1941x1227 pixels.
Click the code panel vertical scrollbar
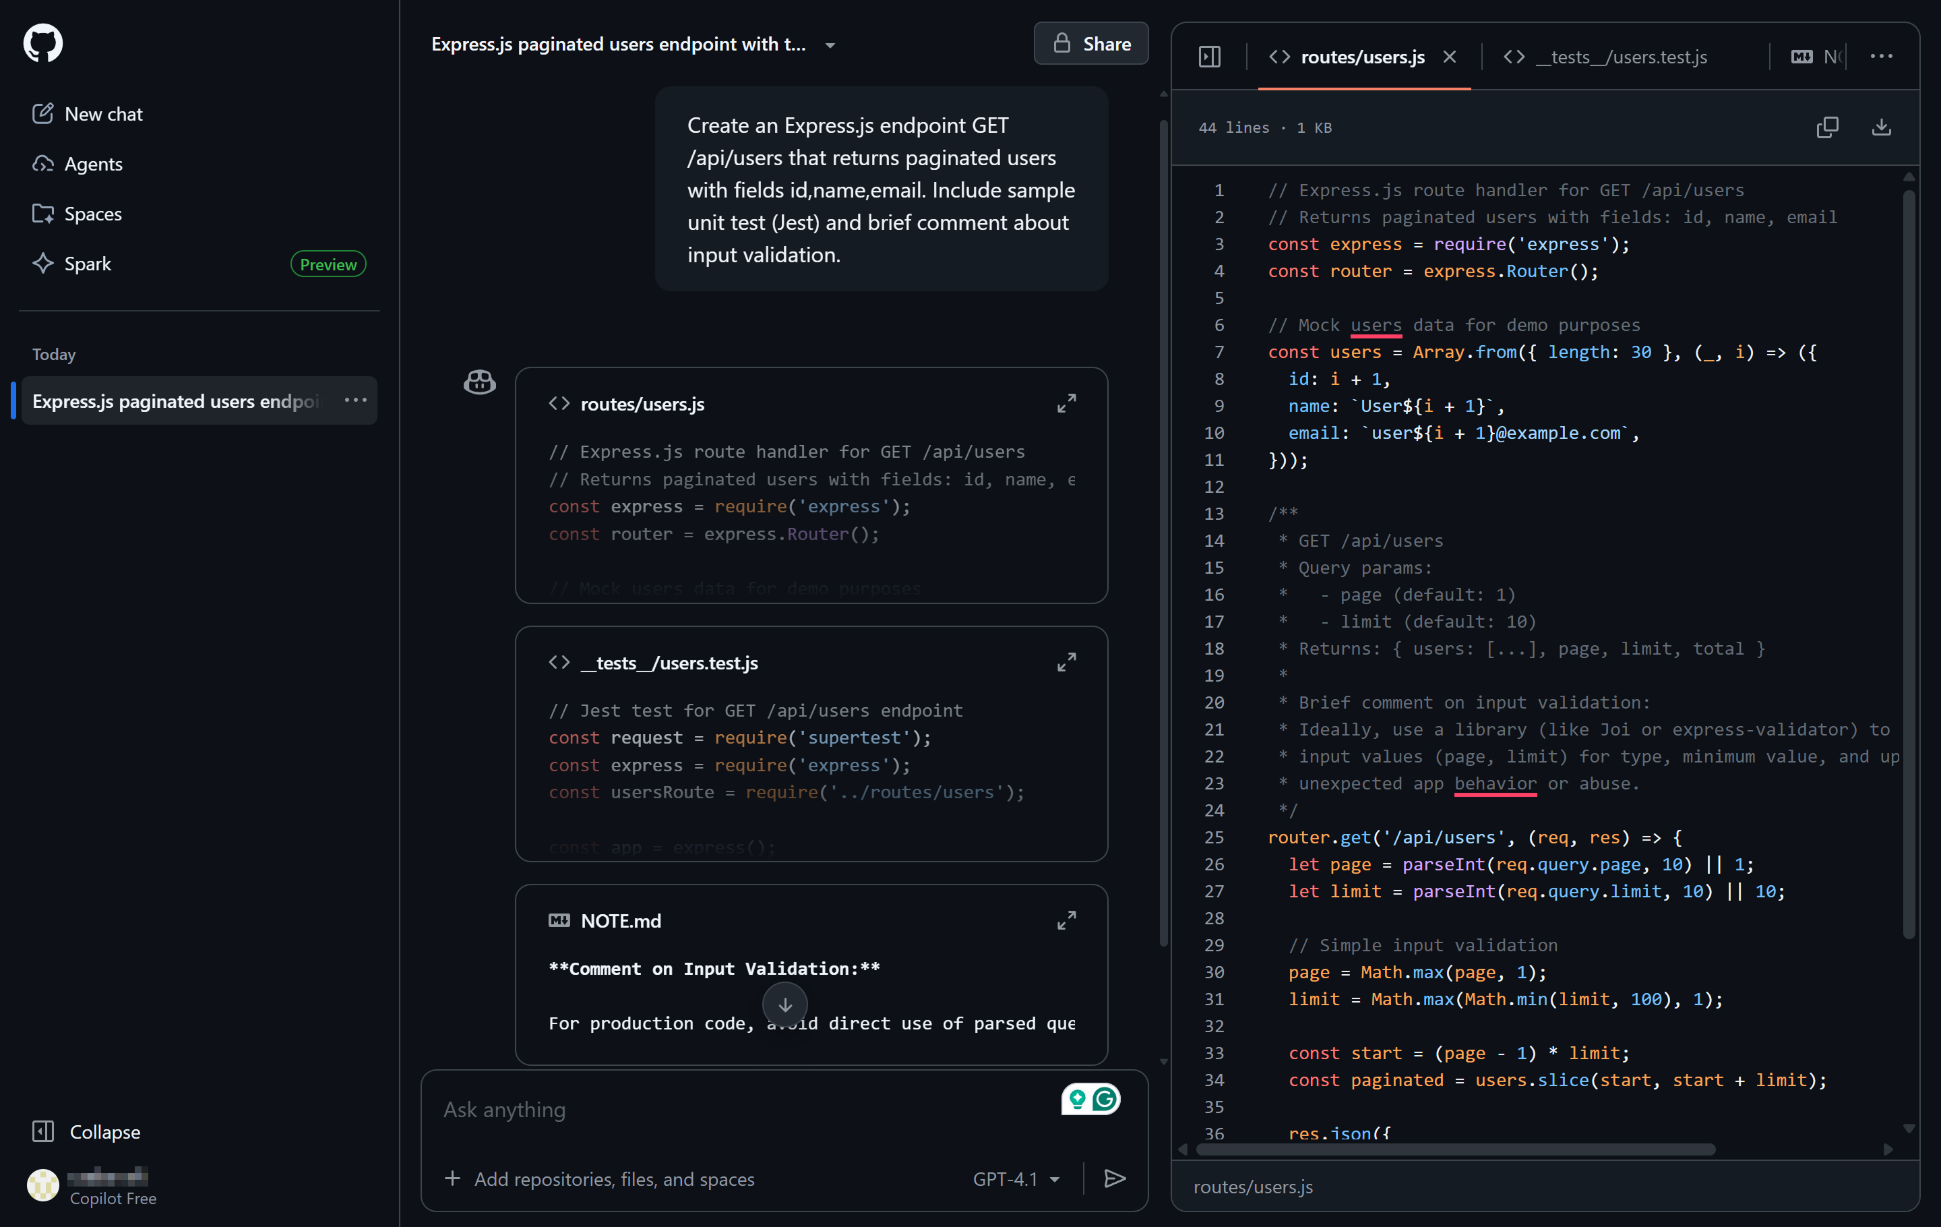[1909, 564]
